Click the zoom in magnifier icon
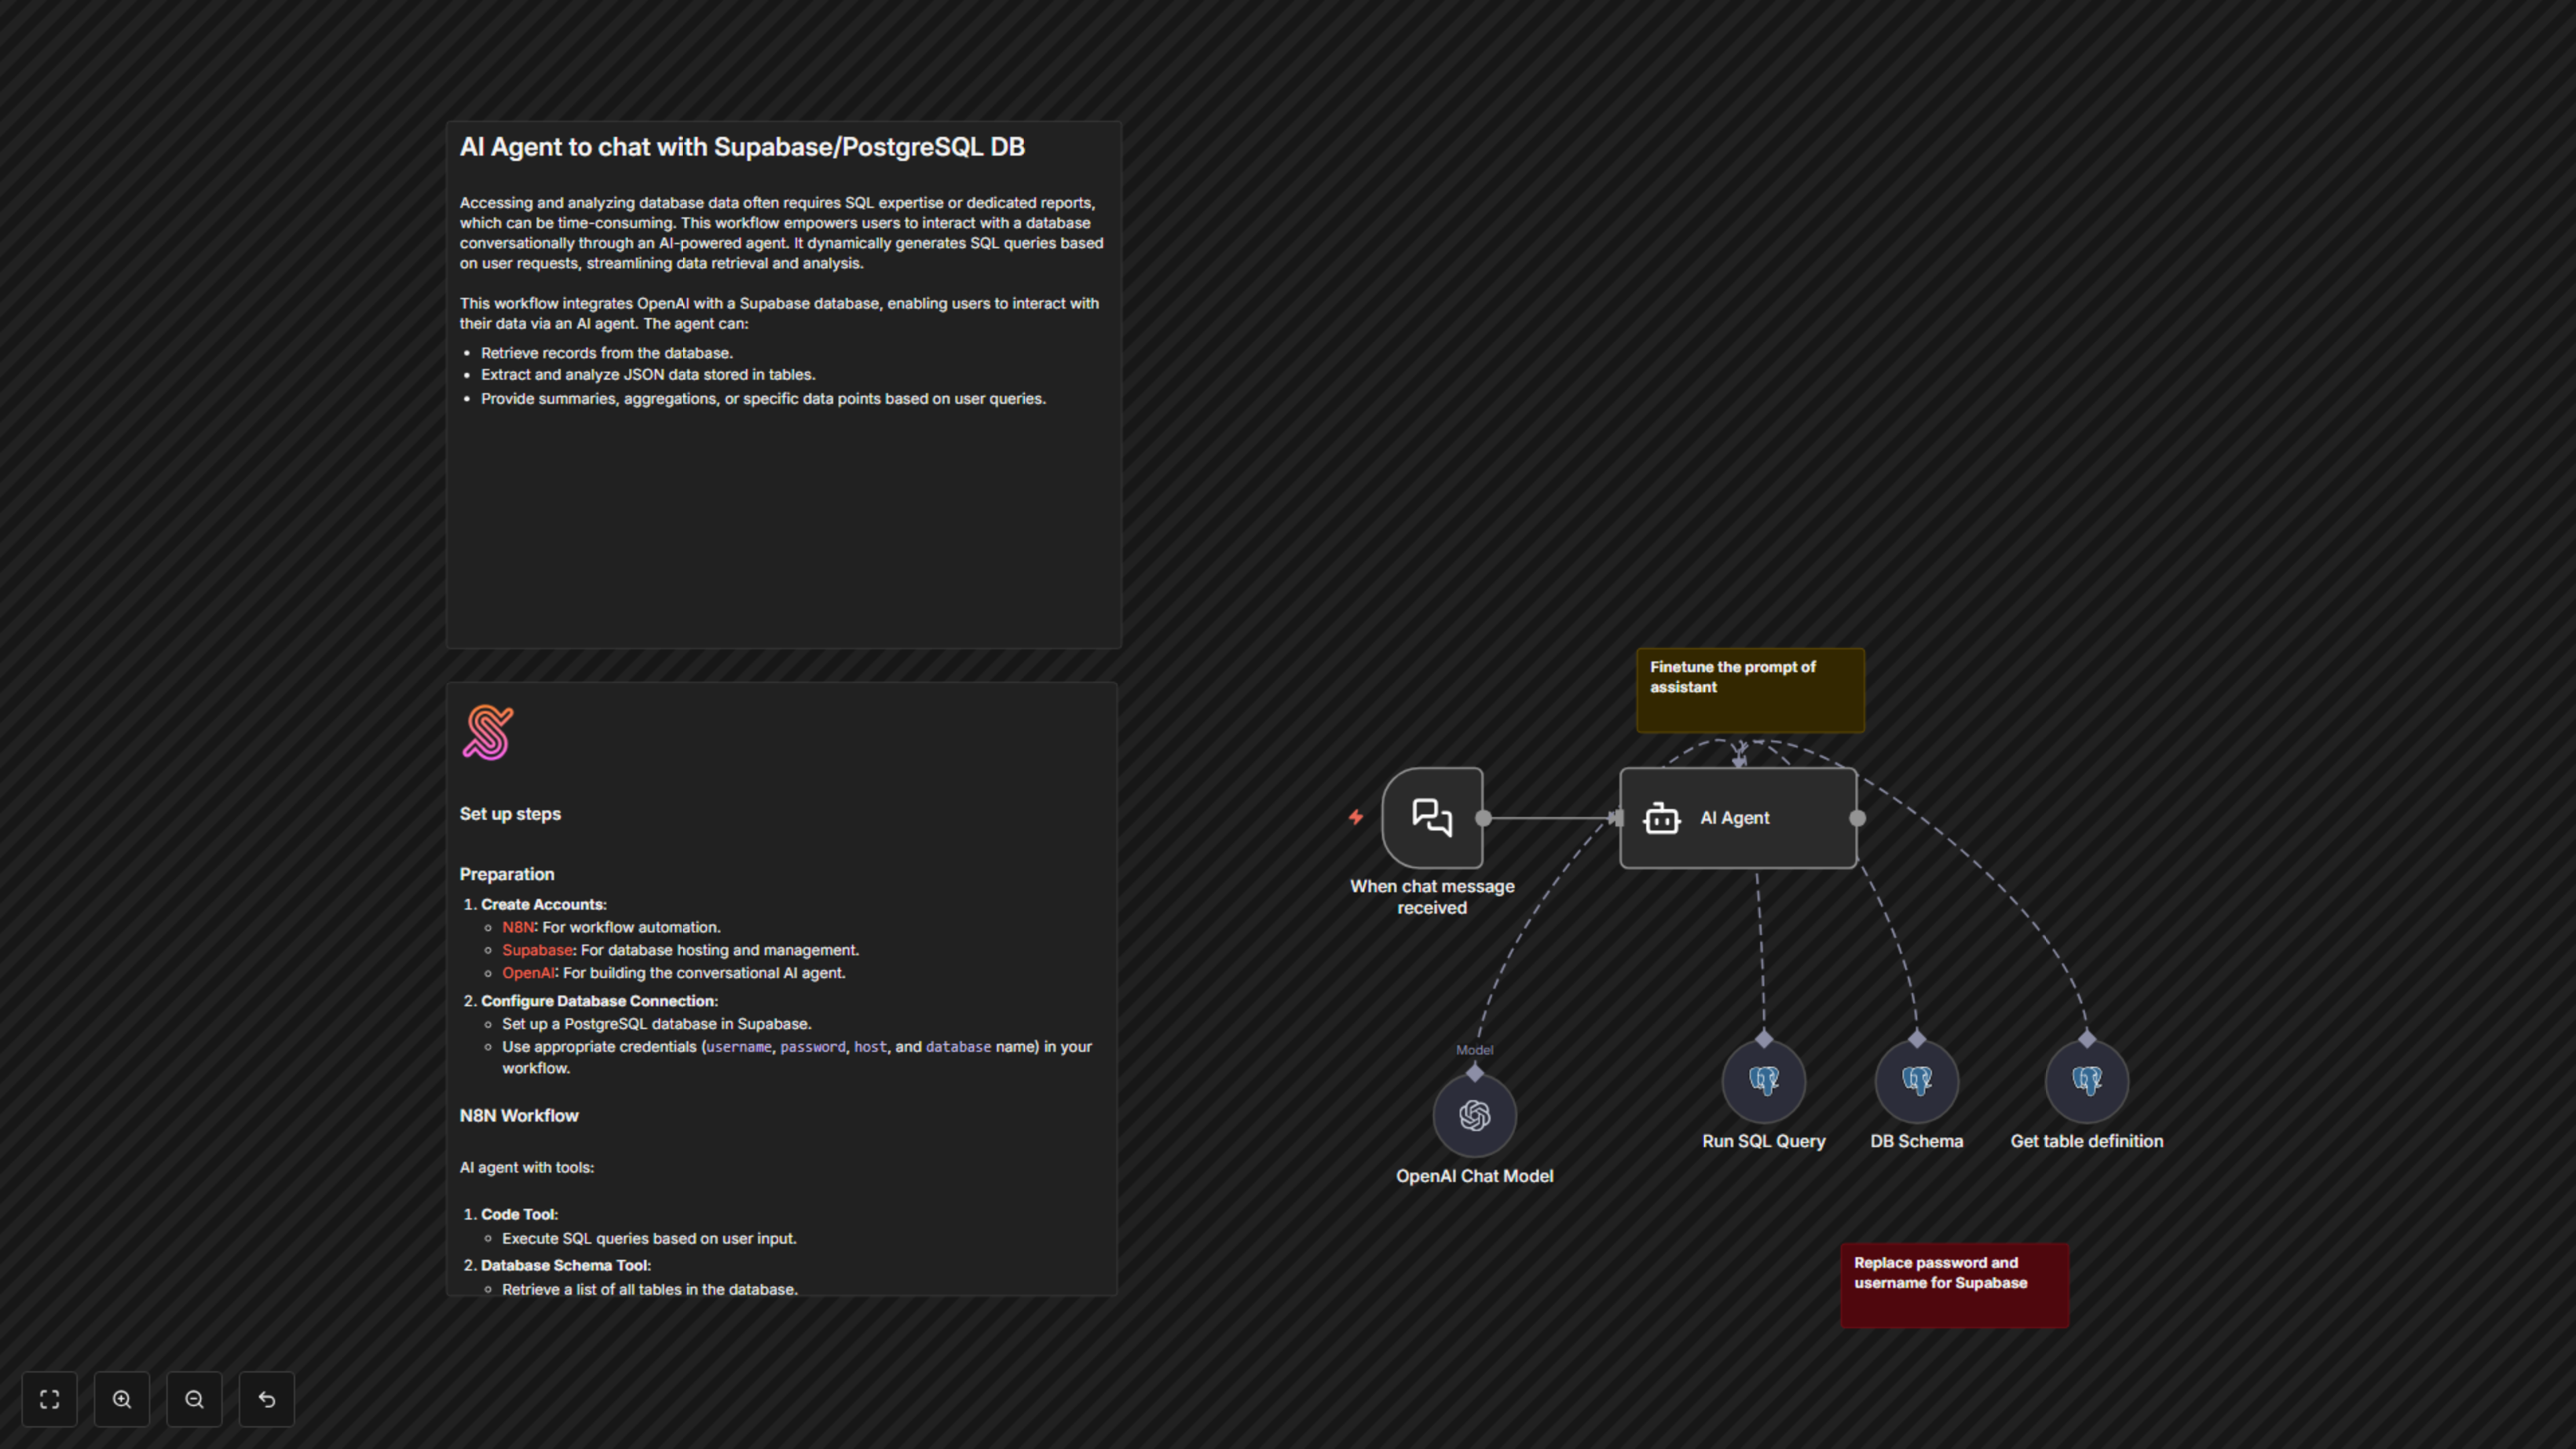 [122, 1399]
